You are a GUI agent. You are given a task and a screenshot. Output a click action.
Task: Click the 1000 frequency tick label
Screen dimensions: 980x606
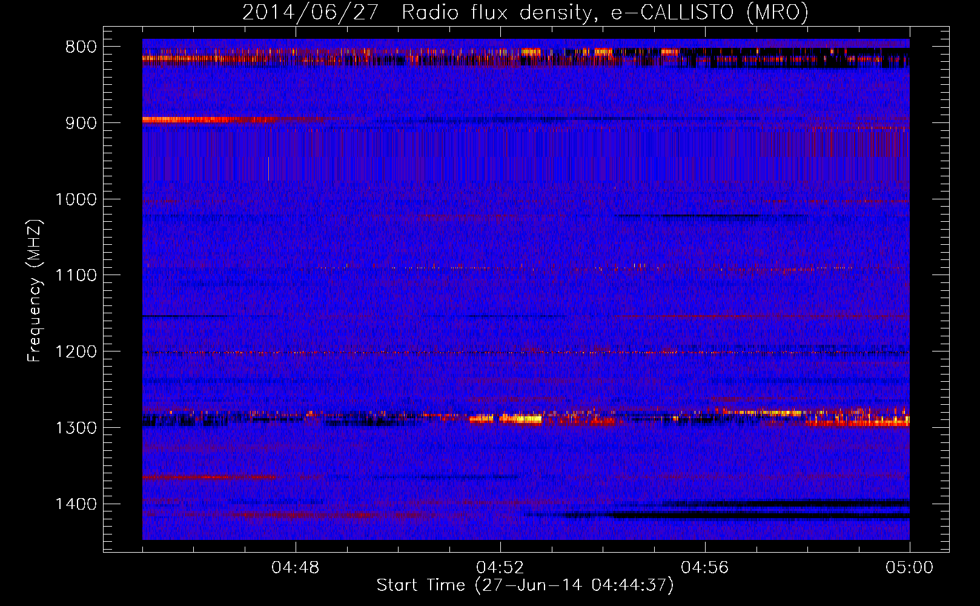(76, 199)
